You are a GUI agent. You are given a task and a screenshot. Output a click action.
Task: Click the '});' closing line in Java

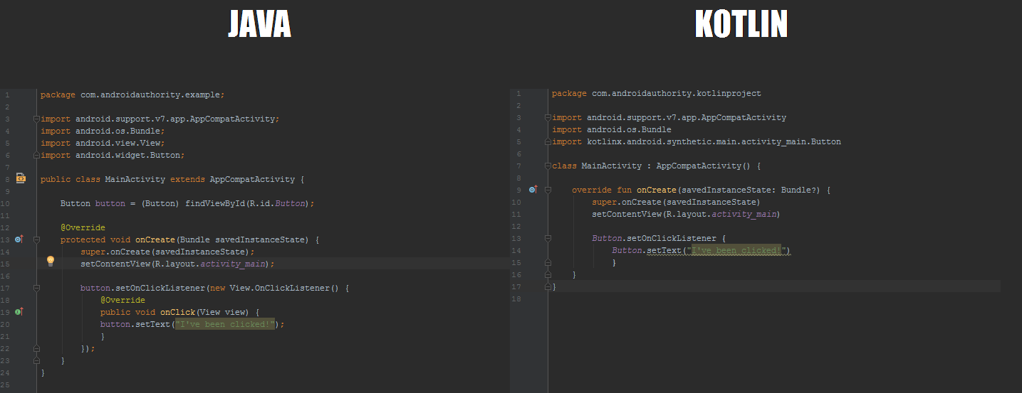88,348
